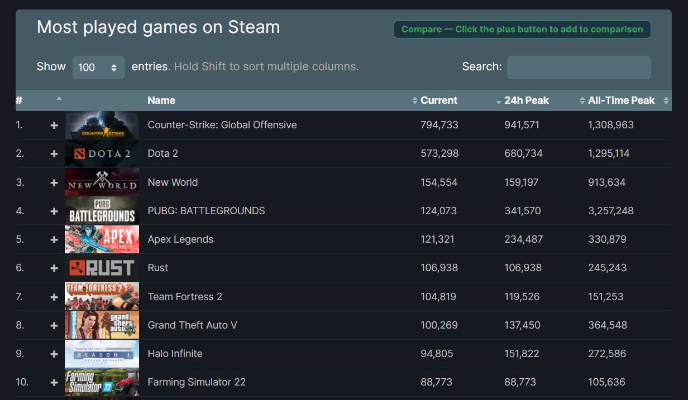
Task: Click the 24h peak value 234,487
Action: (x=523, y=239)
